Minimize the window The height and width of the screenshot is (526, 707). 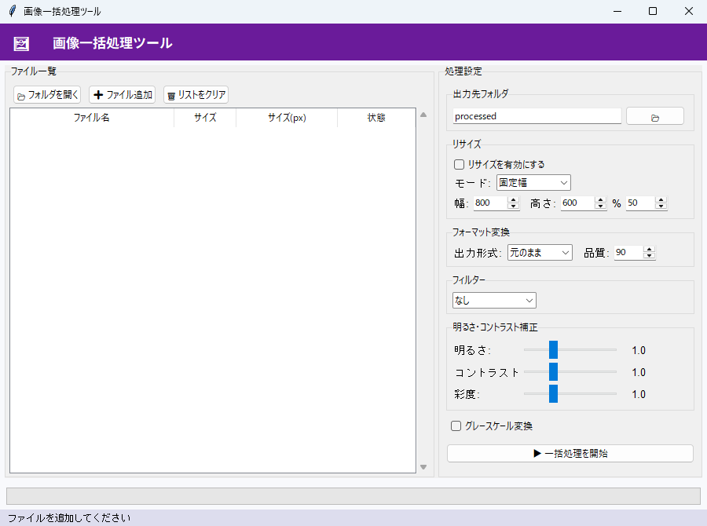pos(617,11)
